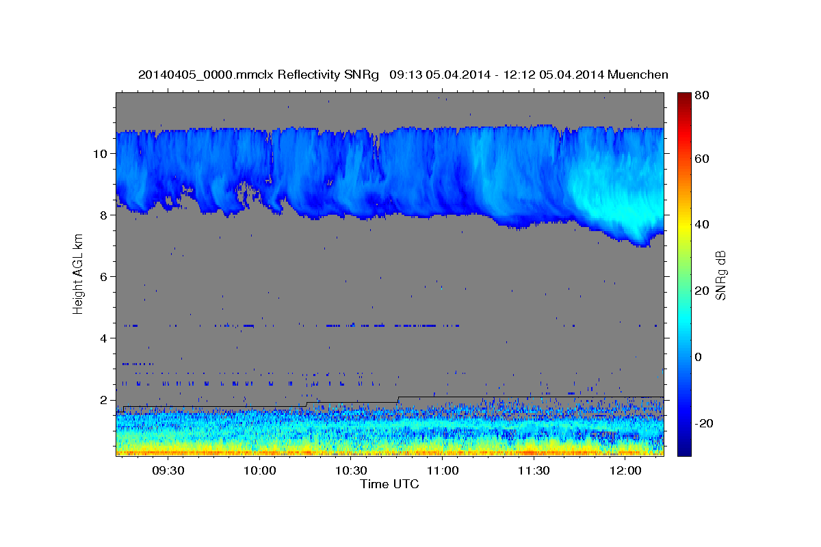Click the '10:30' time axis label
The width and height of the screenshot is (821, 547).
point(351,471)
